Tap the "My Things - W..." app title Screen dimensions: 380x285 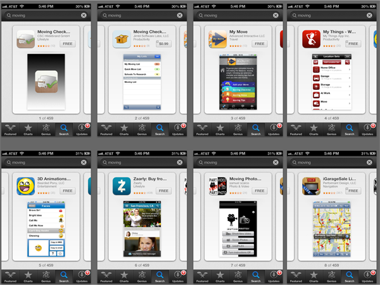pyautogui.click(x=339, y=32)
